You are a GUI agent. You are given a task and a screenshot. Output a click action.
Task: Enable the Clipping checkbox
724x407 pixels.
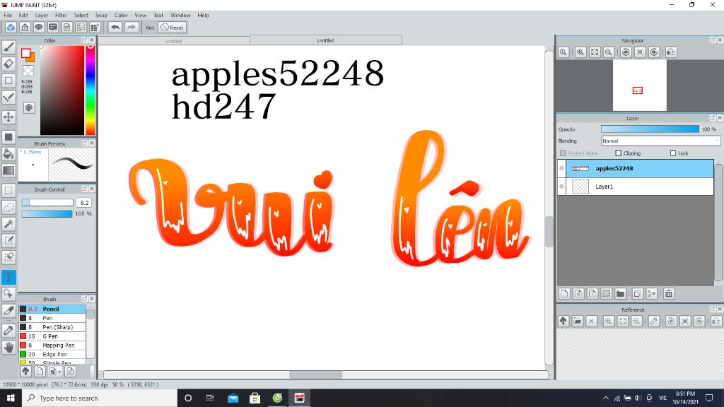pos(618,153)
